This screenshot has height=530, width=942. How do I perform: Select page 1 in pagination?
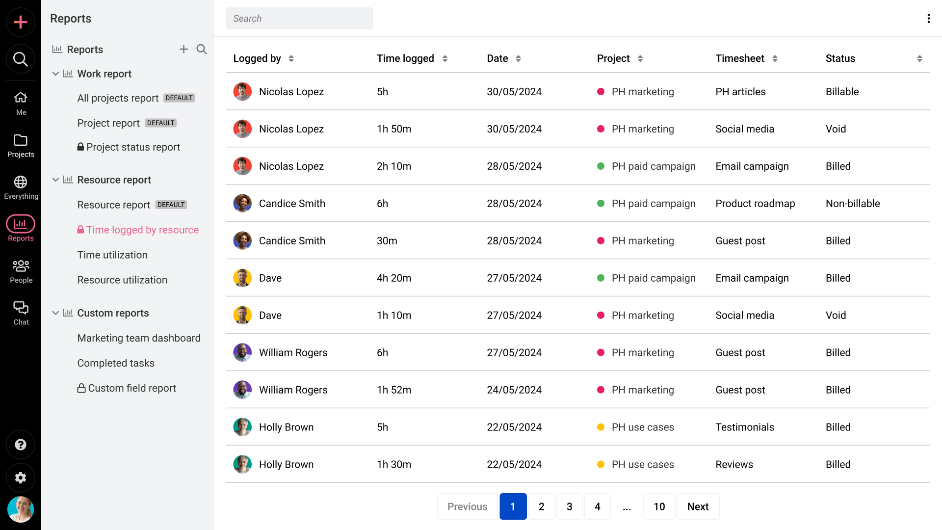[513, 506]
